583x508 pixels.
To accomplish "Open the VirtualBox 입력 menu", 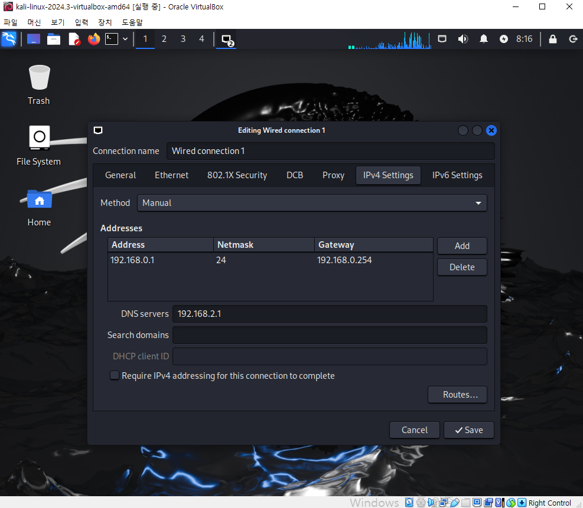I will tap(82, 22).
